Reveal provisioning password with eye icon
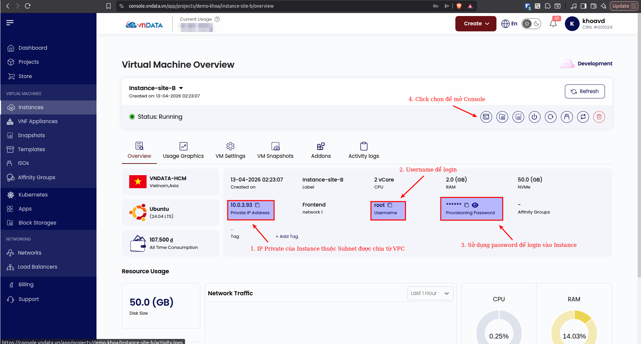This screenshot has height=344, width=641. point(475,205)
